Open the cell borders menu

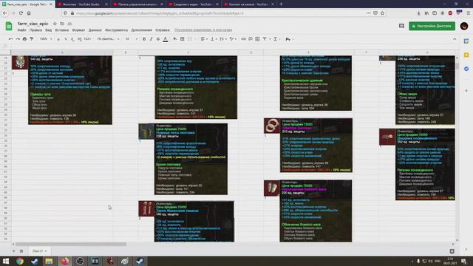(183, 39)
